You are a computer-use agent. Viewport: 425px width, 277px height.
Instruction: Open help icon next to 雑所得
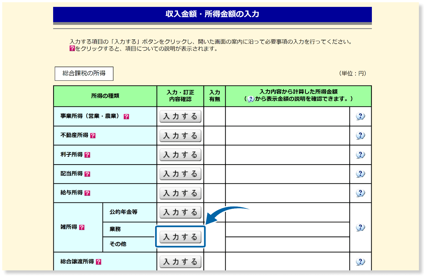tap(82, 227)
